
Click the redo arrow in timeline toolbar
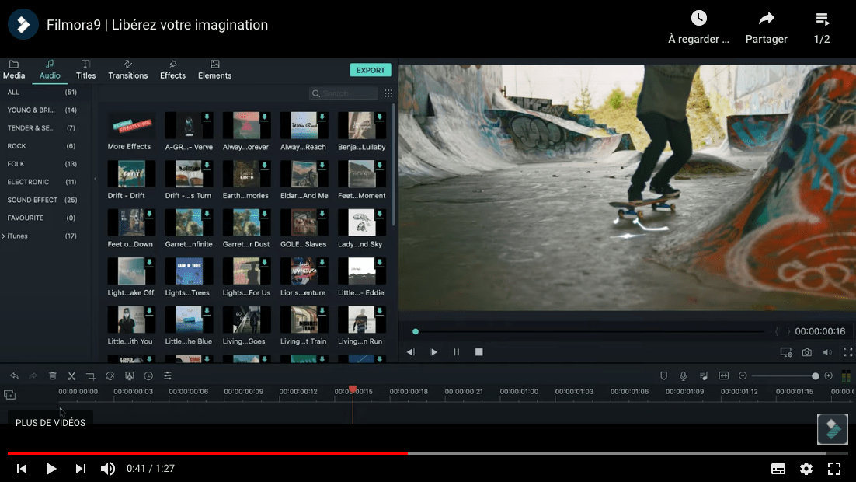click(33, 376)
